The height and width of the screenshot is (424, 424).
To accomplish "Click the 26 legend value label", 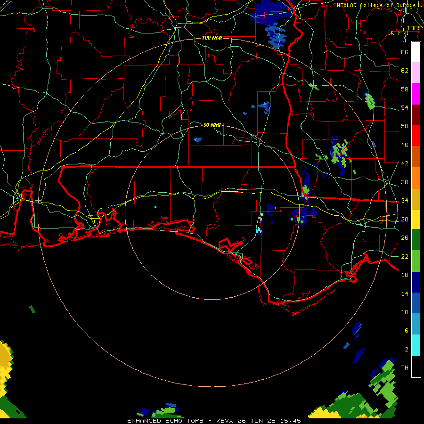I will click(405, 238).
